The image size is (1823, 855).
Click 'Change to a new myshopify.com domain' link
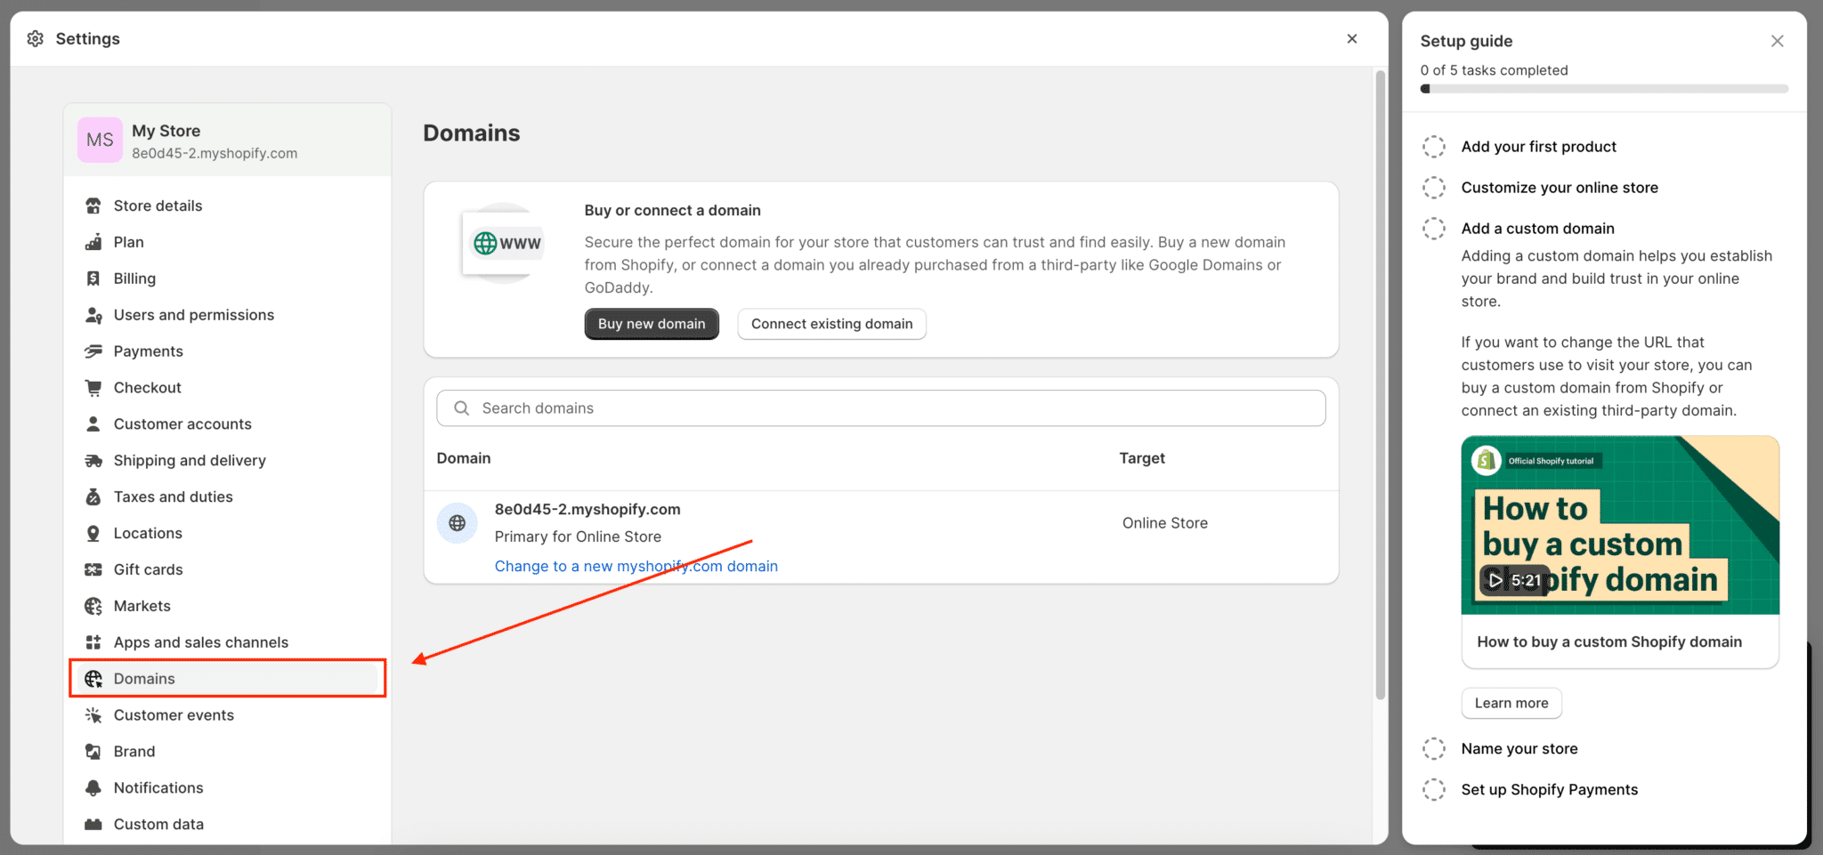click(636, 566)
